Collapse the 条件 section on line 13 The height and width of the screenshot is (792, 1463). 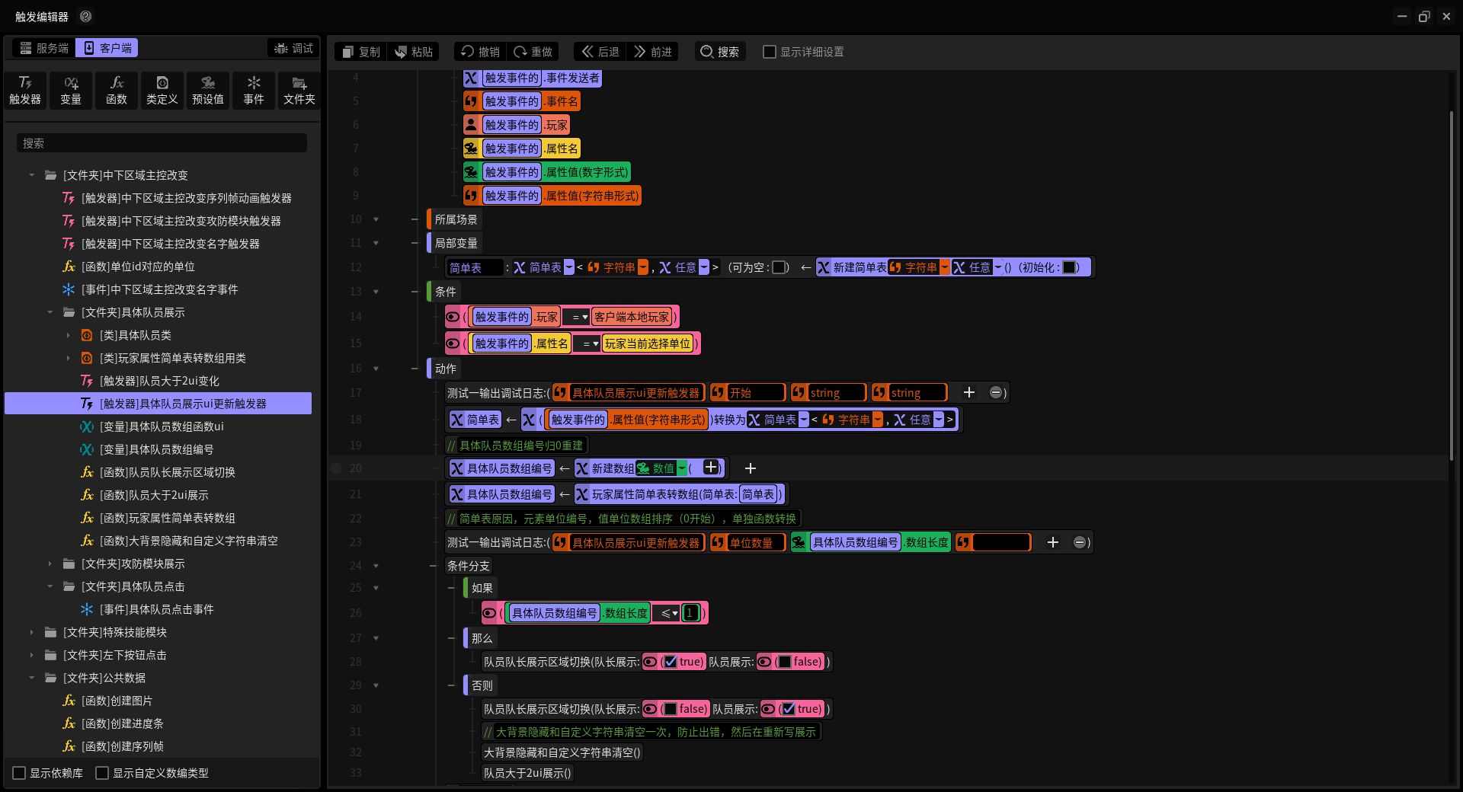click(x=376, y=292)
